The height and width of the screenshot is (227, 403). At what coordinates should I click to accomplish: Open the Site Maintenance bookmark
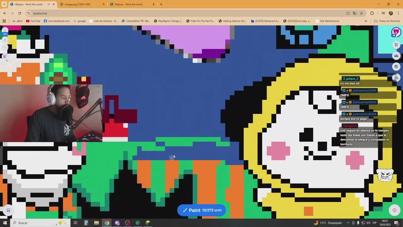point(327,21)
